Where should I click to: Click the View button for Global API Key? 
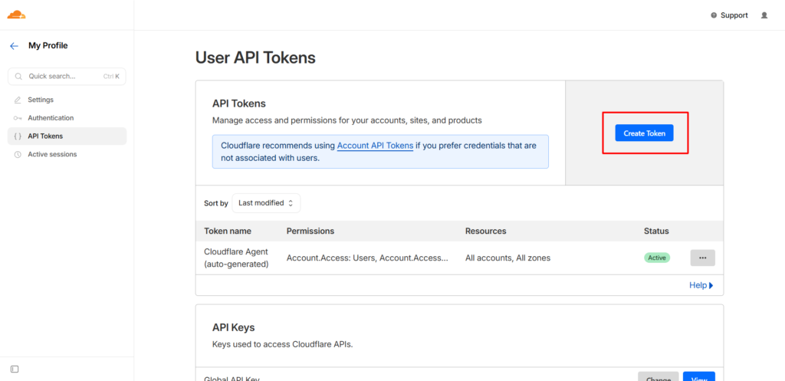pyautogui.click(x=699, y=376)
